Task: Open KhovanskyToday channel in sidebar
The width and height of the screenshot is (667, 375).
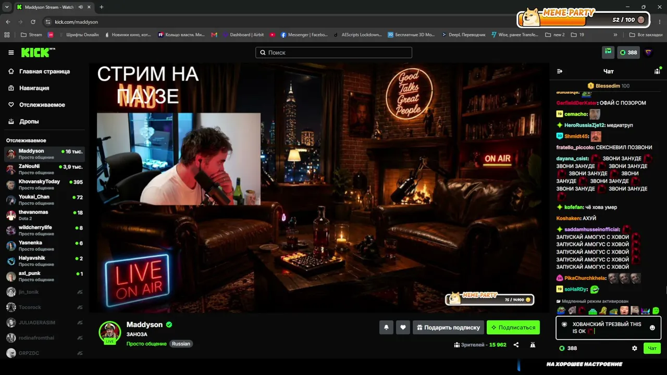Action: click(44, 185)
